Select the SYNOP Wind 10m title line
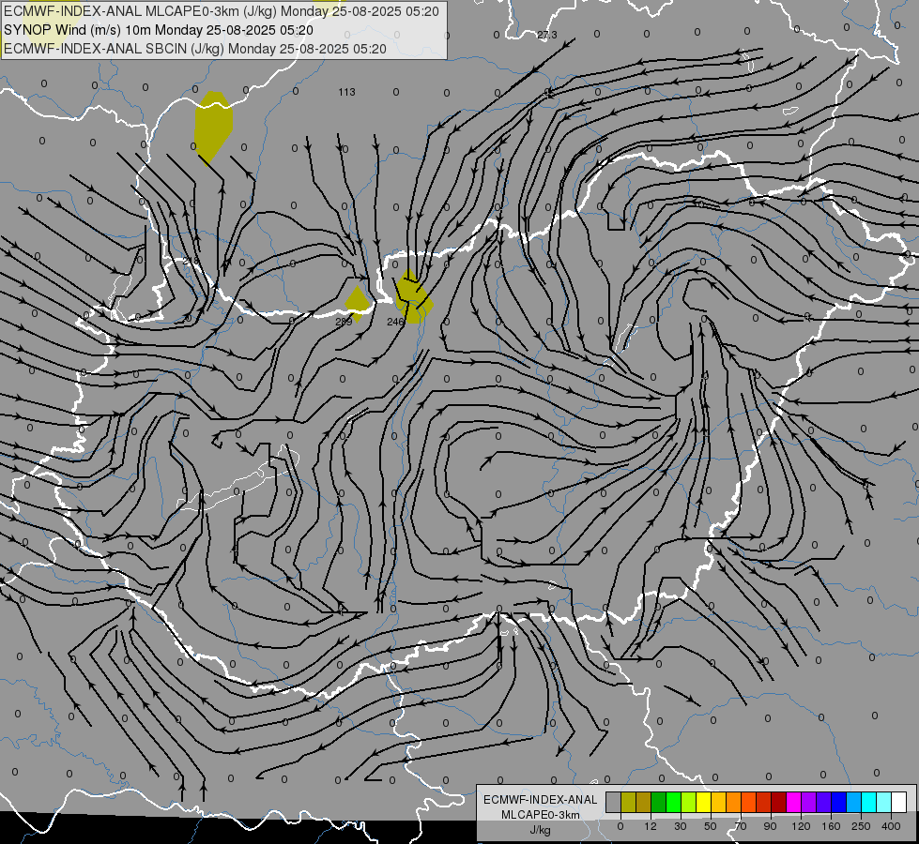This screenshot has height=844, width=919. [x=159, y=30]
